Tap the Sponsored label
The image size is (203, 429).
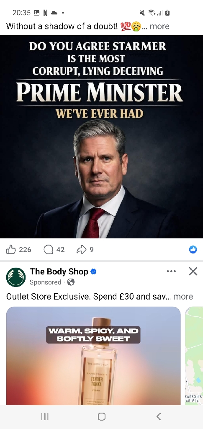pos(45,282)
